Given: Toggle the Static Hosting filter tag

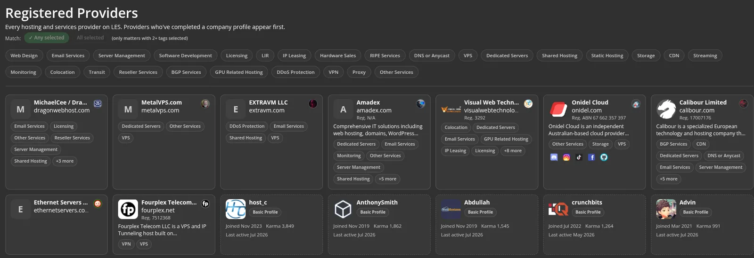Looking at the screenshot, I should point(607,55).
